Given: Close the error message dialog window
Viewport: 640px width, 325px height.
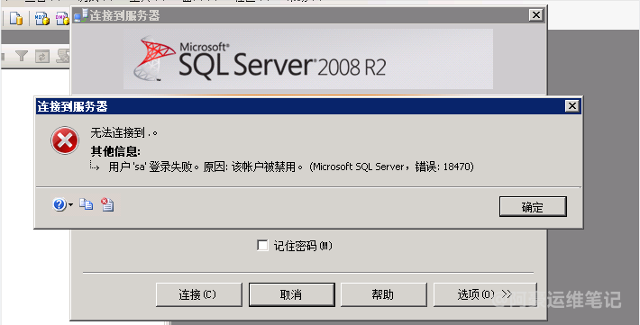Looking at the screenshot, I should point(571,106).
